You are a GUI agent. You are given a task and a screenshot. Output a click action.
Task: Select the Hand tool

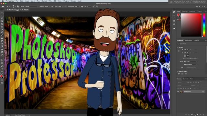(2, 66)
